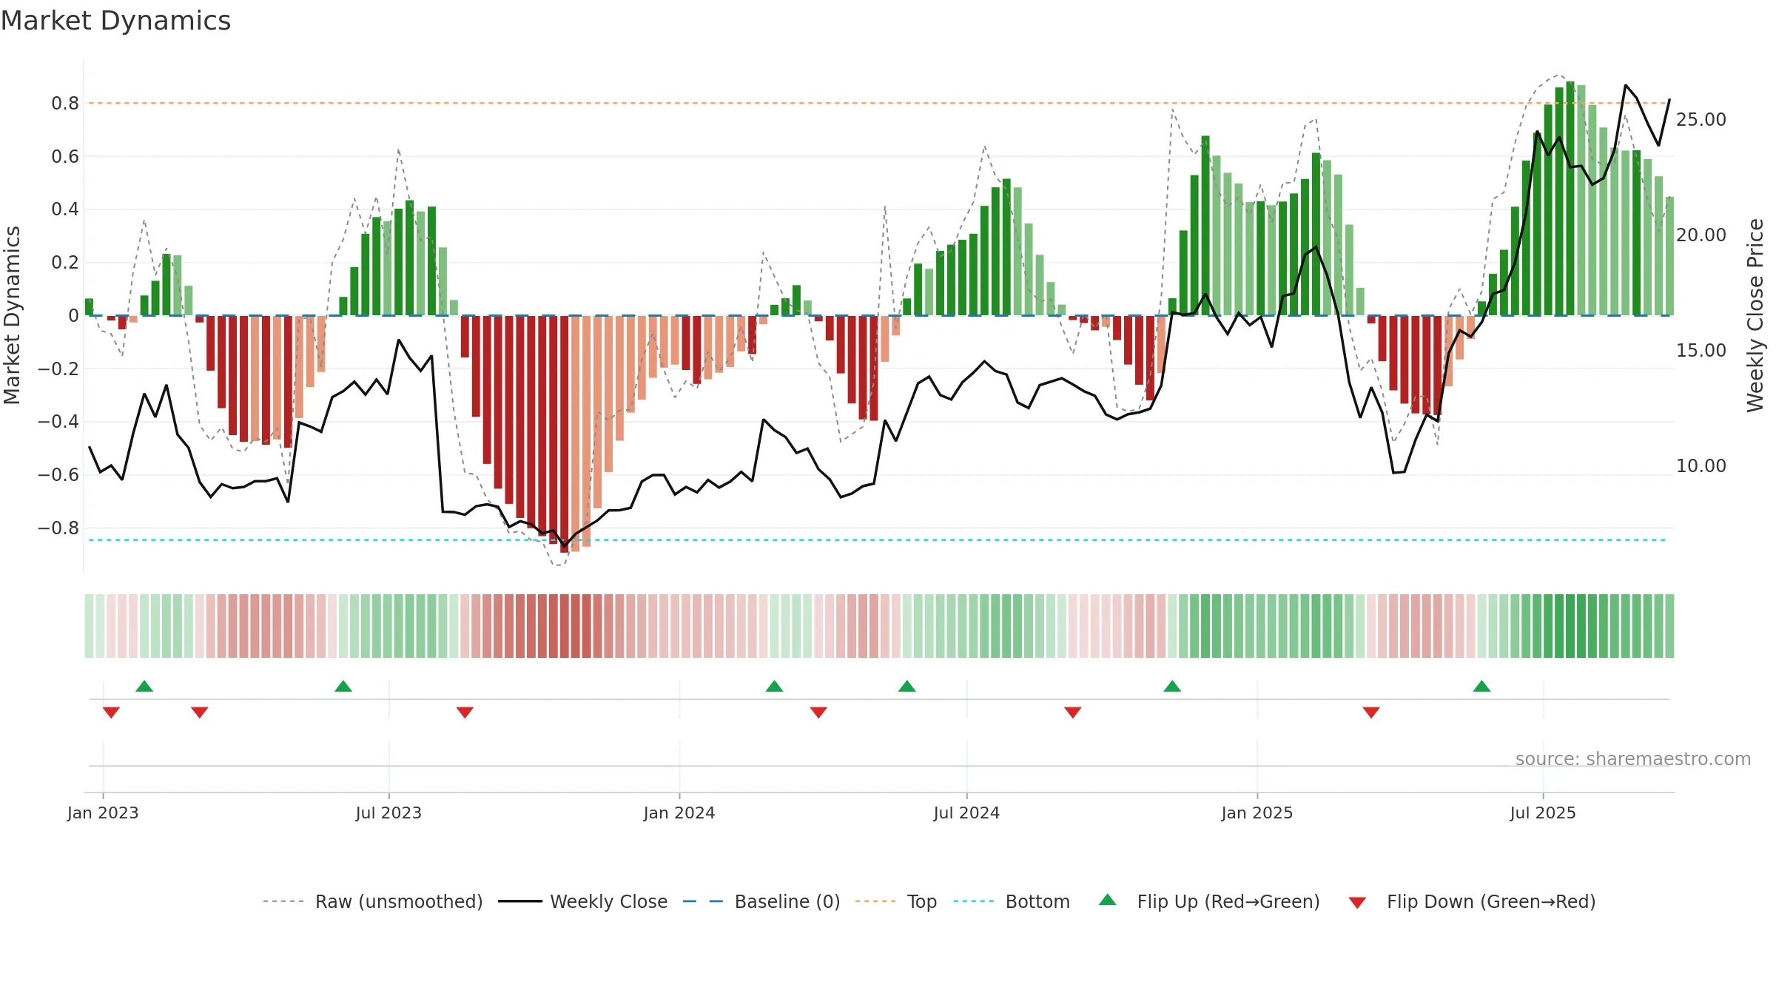Click the darkest red heat strip segment

pos(565,626)
